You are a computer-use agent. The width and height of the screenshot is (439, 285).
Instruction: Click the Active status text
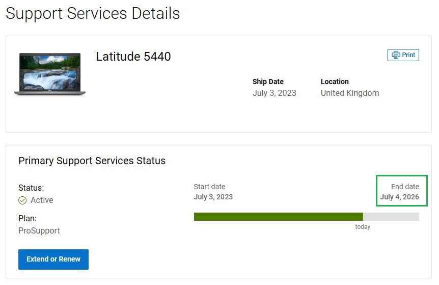pyautogui.click(x=42, y=200)
